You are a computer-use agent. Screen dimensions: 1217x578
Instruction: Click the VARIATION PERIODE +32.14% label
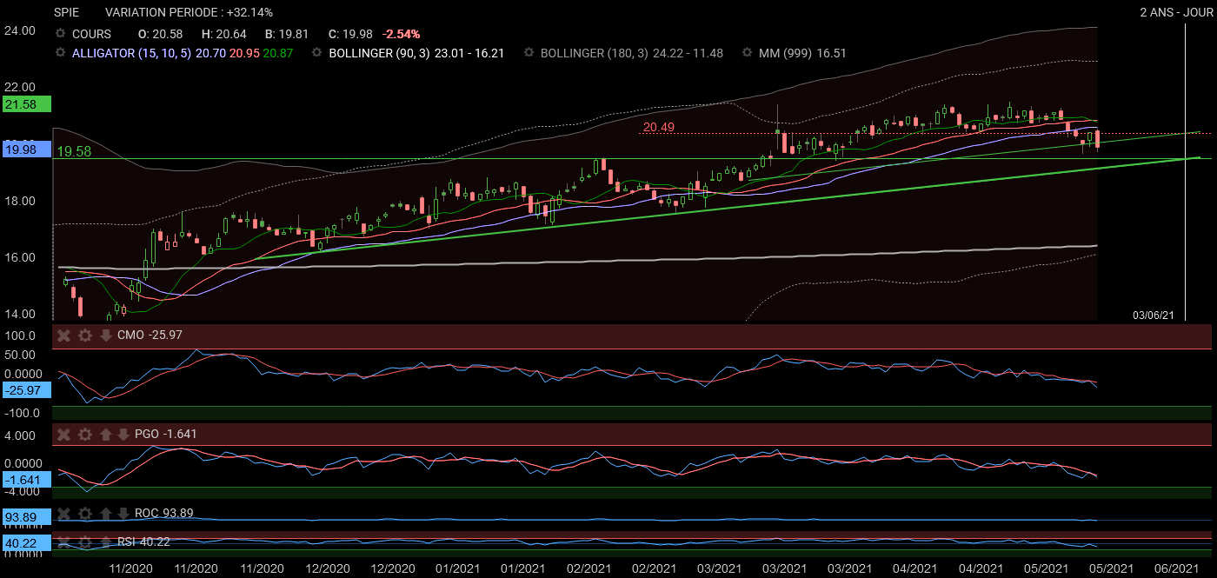coord(189,12)
